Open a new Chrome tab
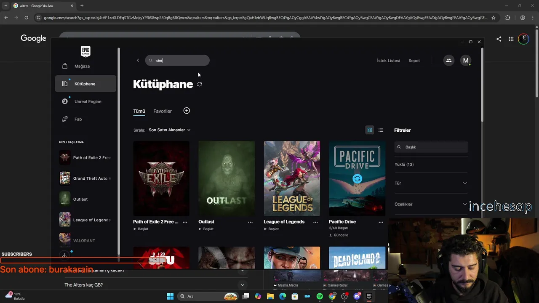 (82, 6)
